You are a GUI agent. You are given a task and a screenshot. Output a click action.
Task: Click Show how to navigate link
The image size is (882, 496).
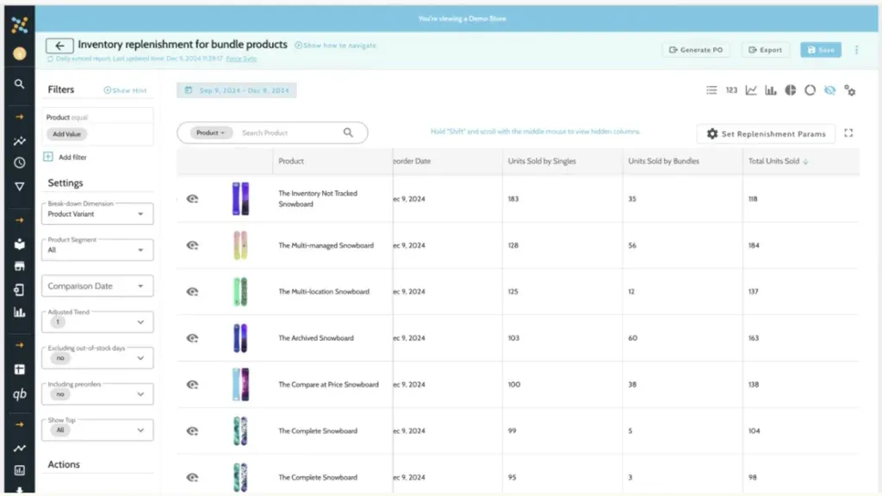pyautogui.click(x=335, y=46)
